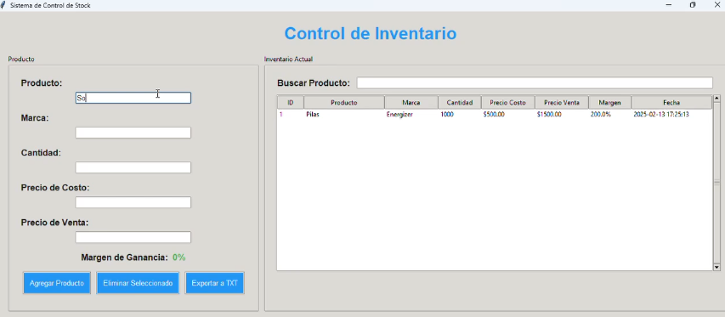Image resolution: width=725 pixels, height=317 pixels.
Task: Sort by the Fecha column header
Action: pyautogui.click(x=671, y=103)
